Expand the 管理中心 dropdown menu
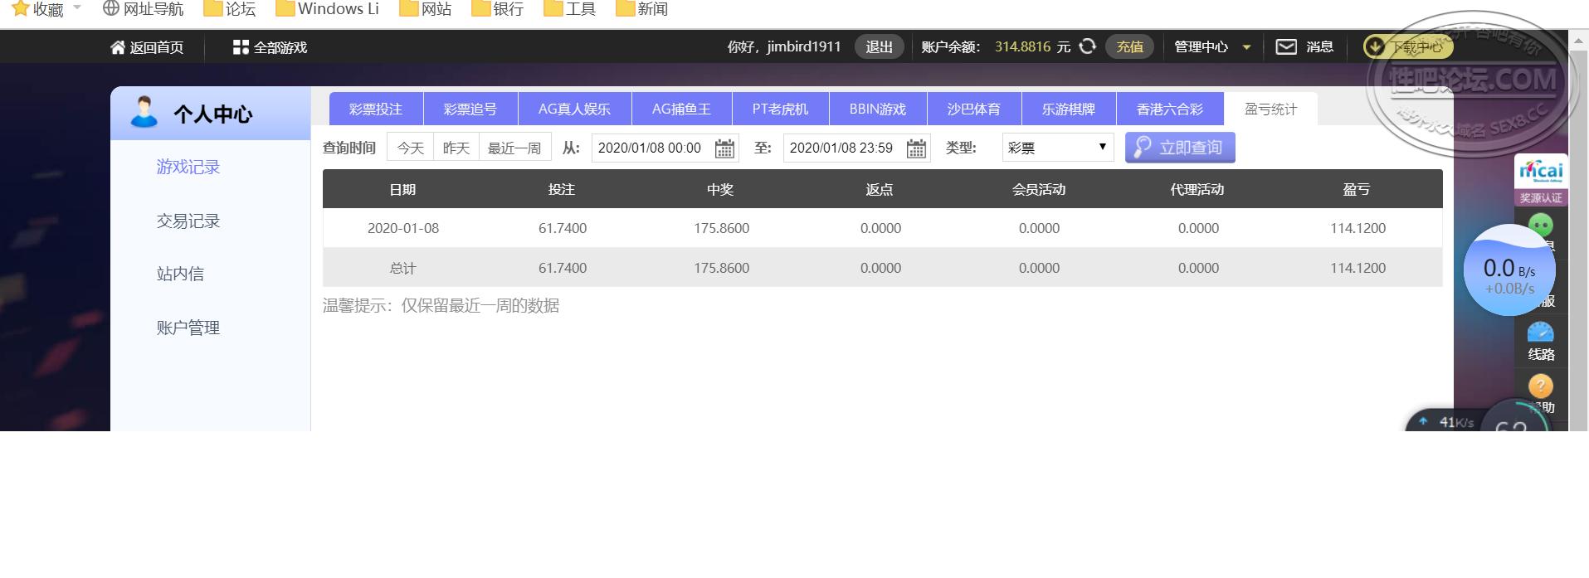The height and width of the screenshot is (578, 1589). click(1246, 48)
